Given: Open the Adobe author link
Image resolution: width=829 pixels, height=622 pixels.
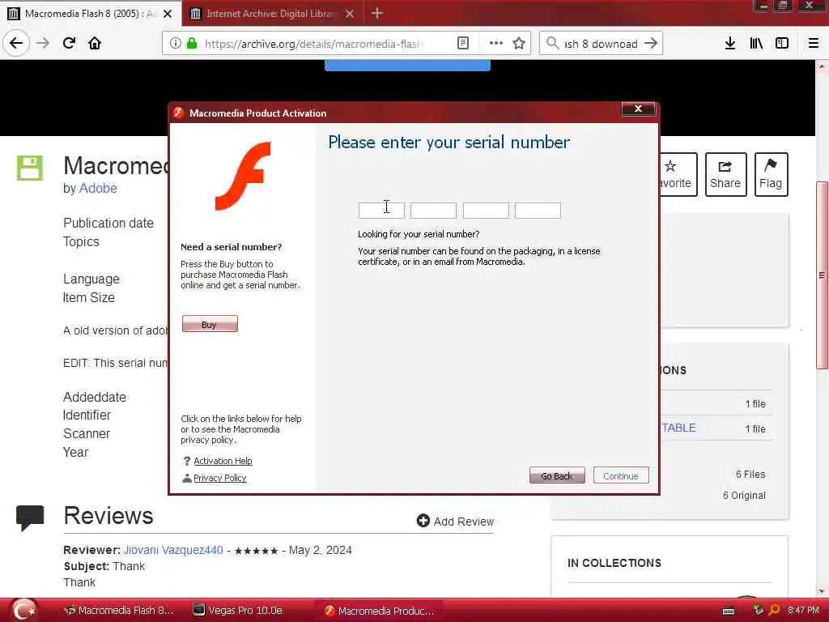Looking at the screenshot, I should click(x=98, y=188).
